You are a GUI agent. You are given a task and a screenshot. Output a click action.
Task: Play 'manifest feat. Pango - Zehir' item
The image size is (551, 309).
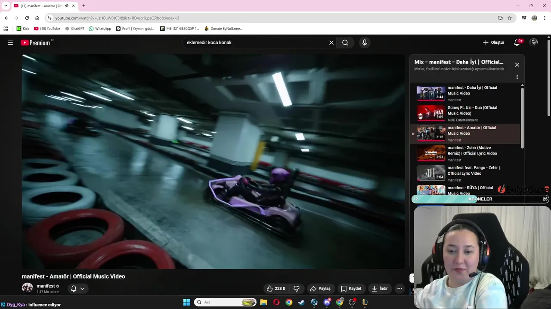(x=465, y=173)
